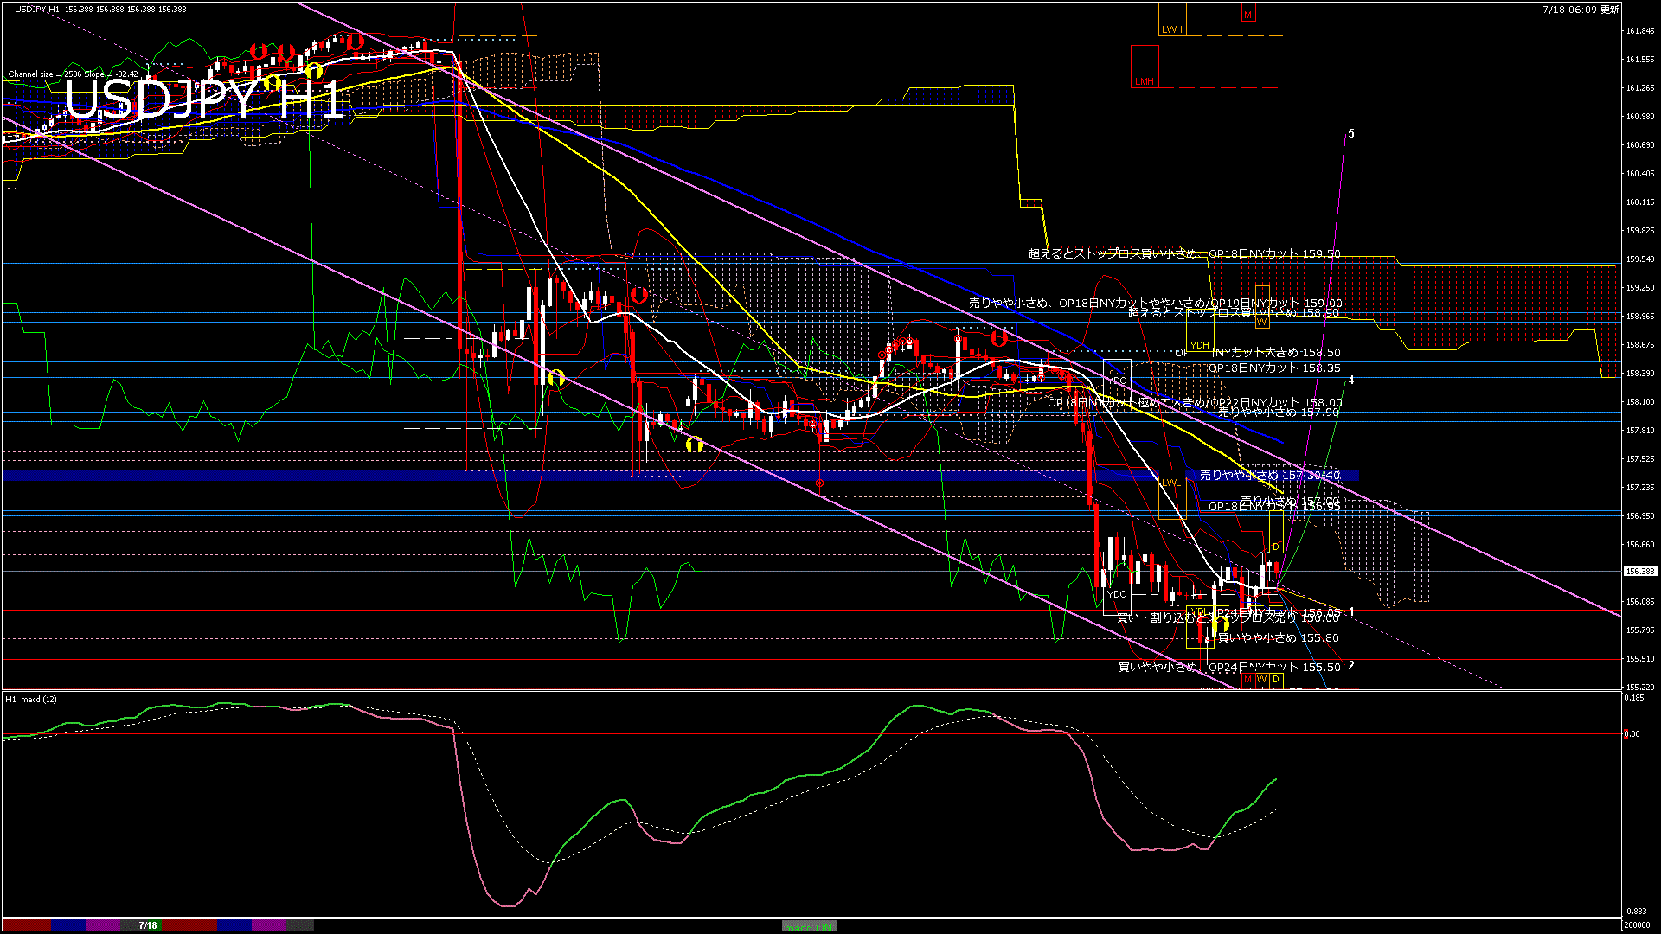Screen dimensions: 1661x934
Task: Click the H1 macd (12) indicator label
Action: pyautogui.click(x=31, y=699)
